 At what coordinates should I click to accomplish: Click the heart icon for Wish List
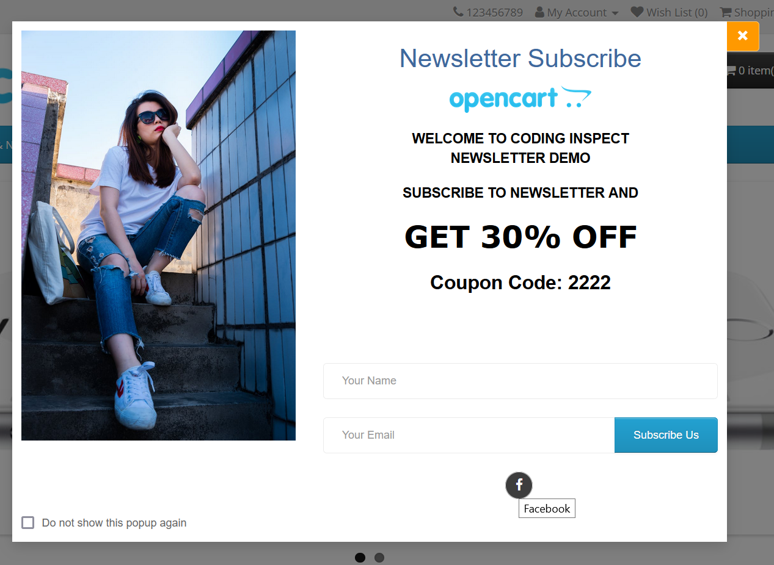click(637, 12)
